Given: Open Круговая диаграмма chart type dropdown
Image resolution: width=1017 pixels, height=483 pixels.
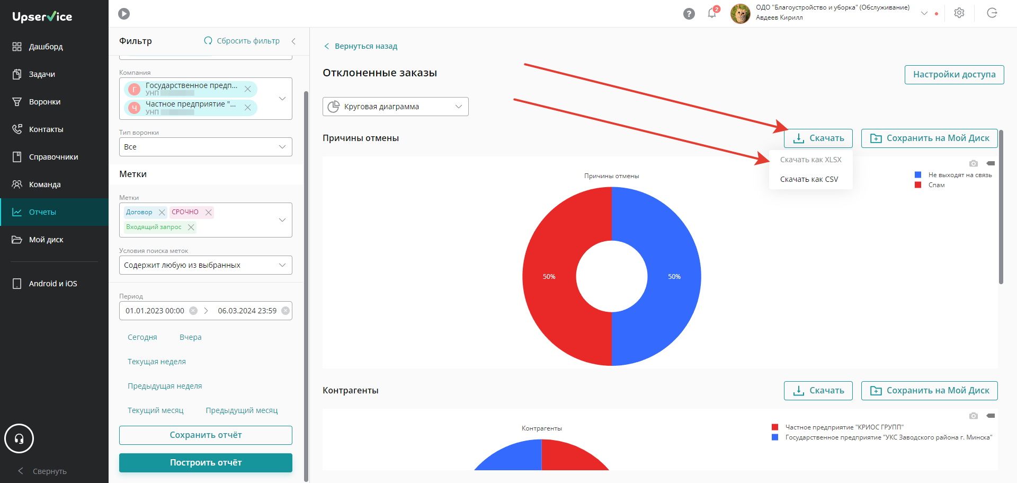Looking at the screenshot, I should pyautogui.click(x=396, y=107).
